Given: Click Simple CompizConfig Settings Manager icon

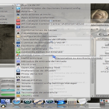Looking at the screenshot, I should point(18,83).
